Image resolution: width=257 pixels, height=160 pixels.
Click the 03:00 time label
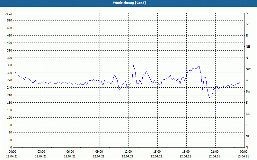41,152
